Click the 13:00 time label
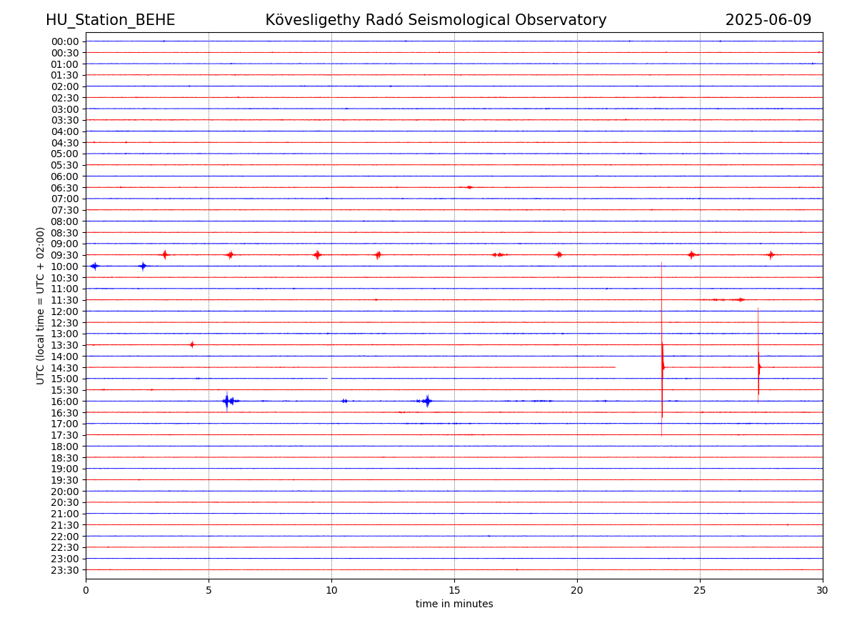The height and width of the screenshot is (643, 857). tap(65, 334)
